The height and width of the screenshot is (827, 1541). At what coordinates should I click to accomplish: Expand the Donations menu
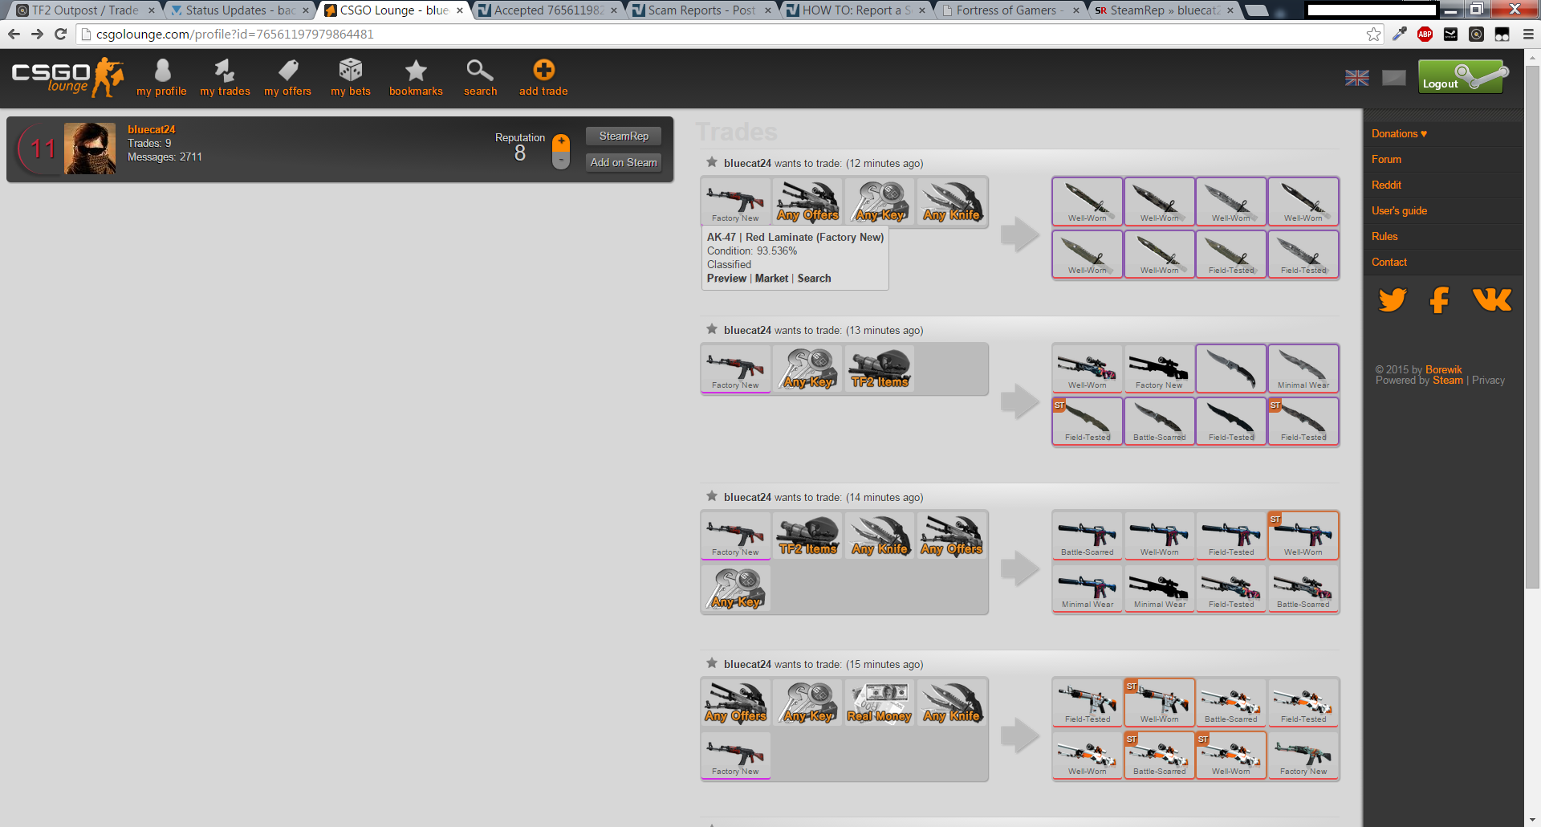[1399, 134]
